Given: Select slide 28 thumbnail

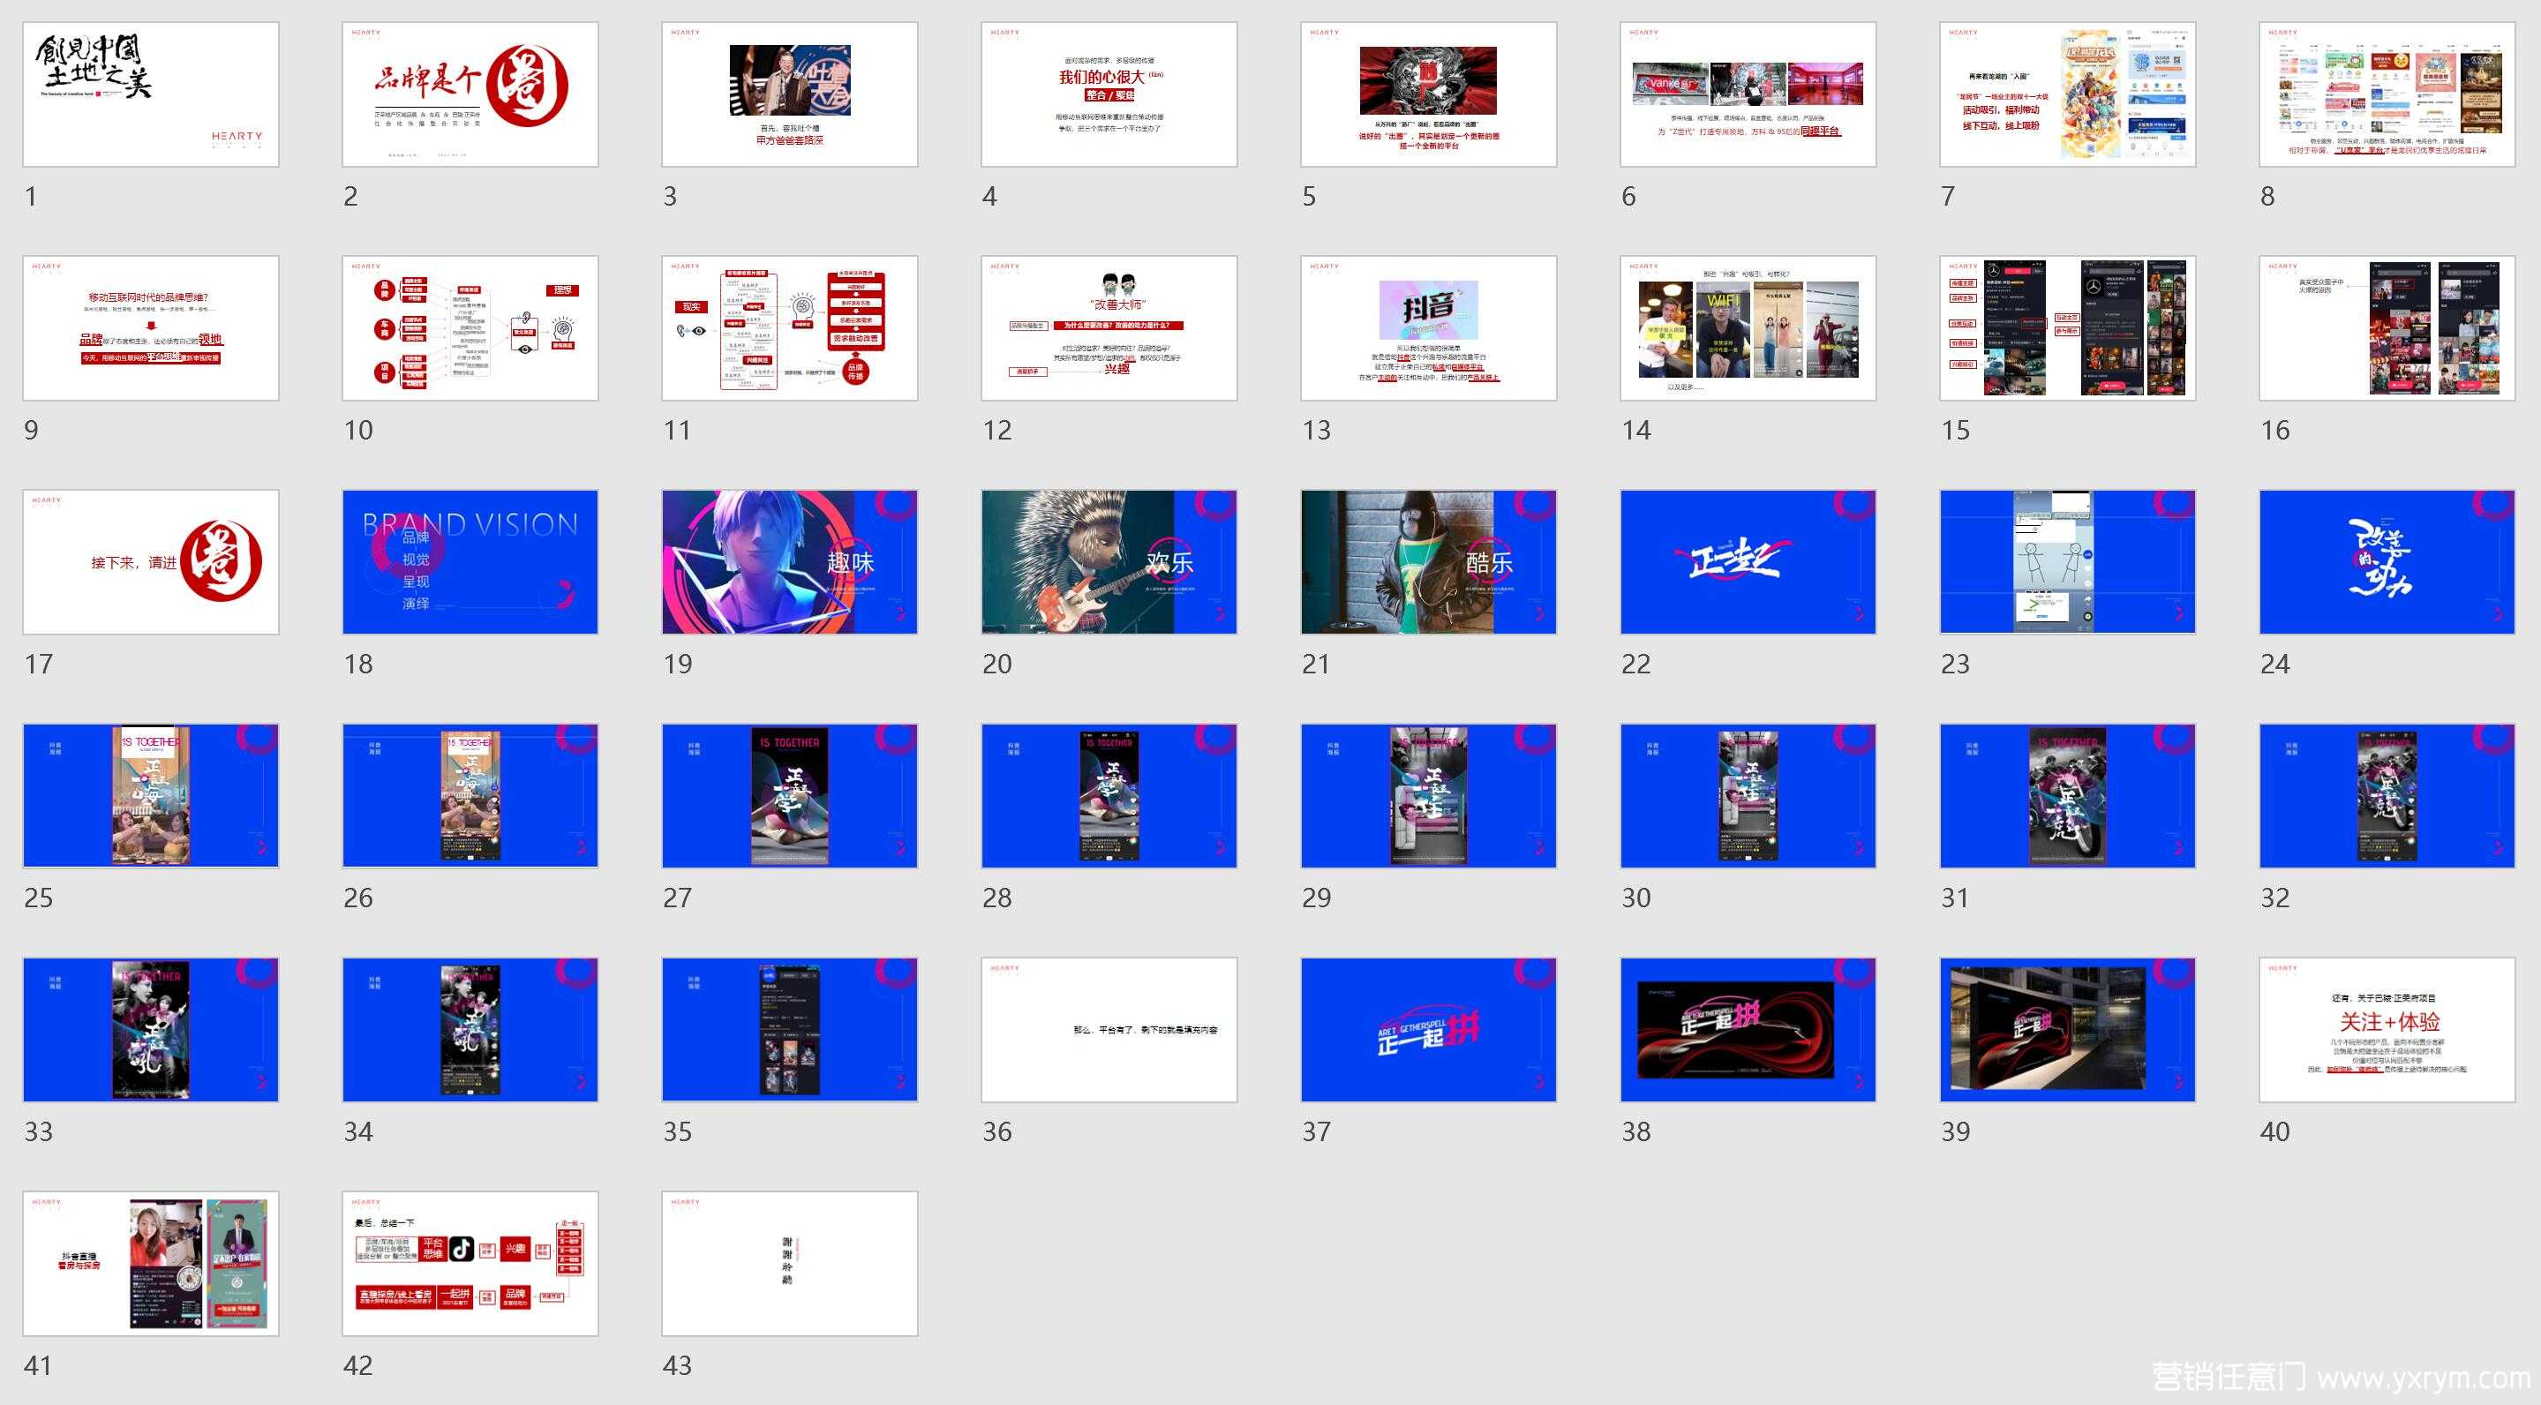Looking at the screenshot, I should (1109, 796).
